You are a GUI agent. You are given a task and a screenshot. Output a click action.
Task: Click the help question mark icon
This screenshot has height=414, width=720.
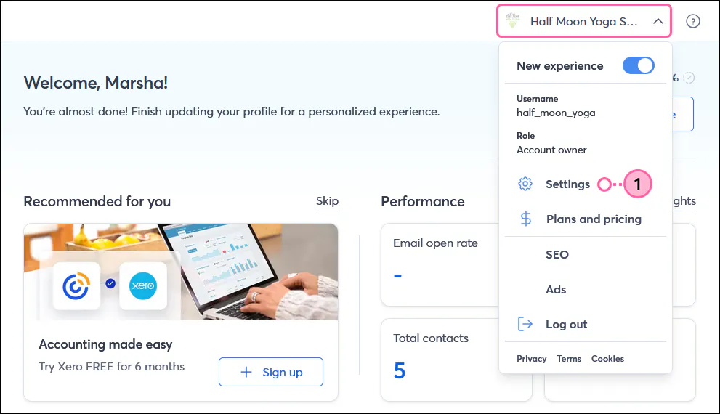[x=693, y=22]
